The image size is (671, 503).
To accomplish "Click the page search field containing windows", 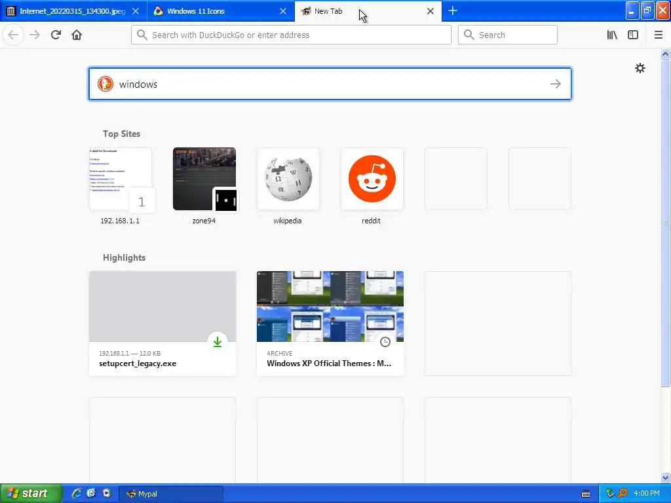I will pyautogui.click(x=330, y=84).
